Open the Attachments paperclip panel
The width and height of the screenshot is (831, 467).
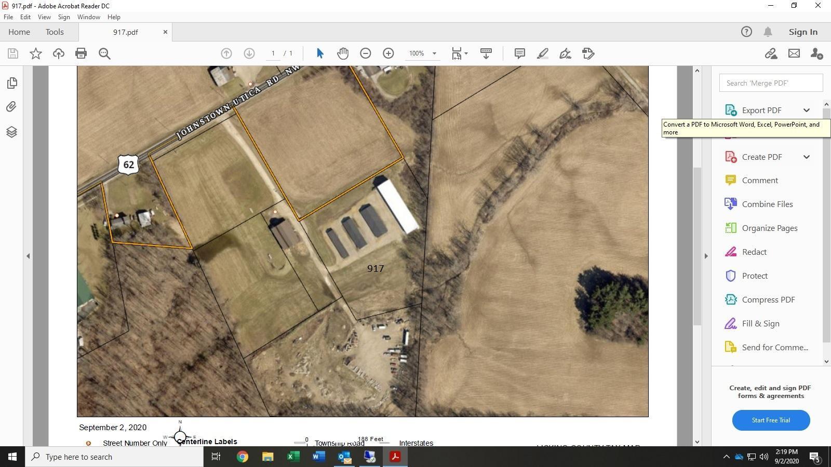[x=11, y=107]
